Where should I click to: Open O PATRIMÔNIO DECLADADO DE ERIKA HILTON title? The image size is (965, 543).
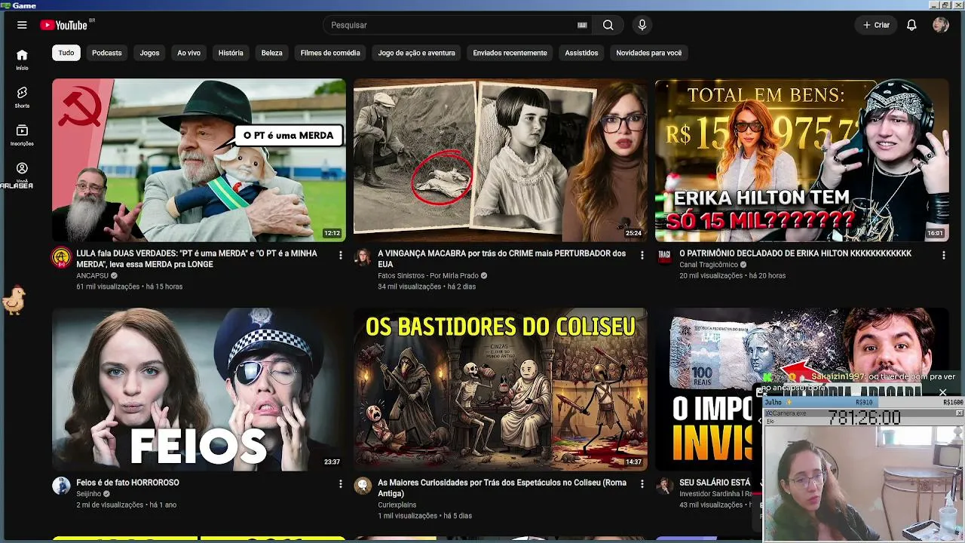coord(795,253)
